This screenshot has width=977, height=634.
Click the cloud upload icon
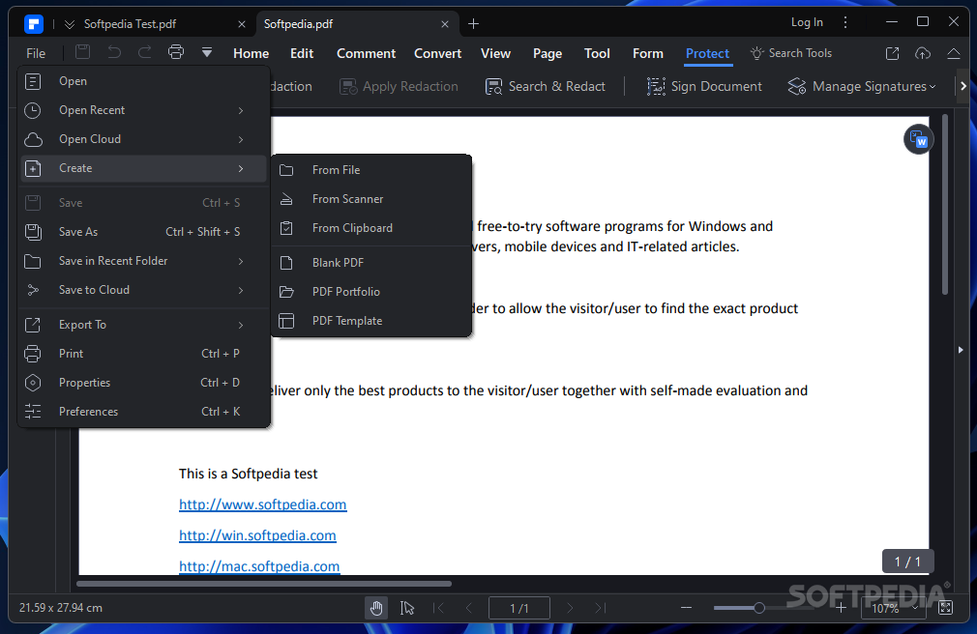click(x=923, y=53)
